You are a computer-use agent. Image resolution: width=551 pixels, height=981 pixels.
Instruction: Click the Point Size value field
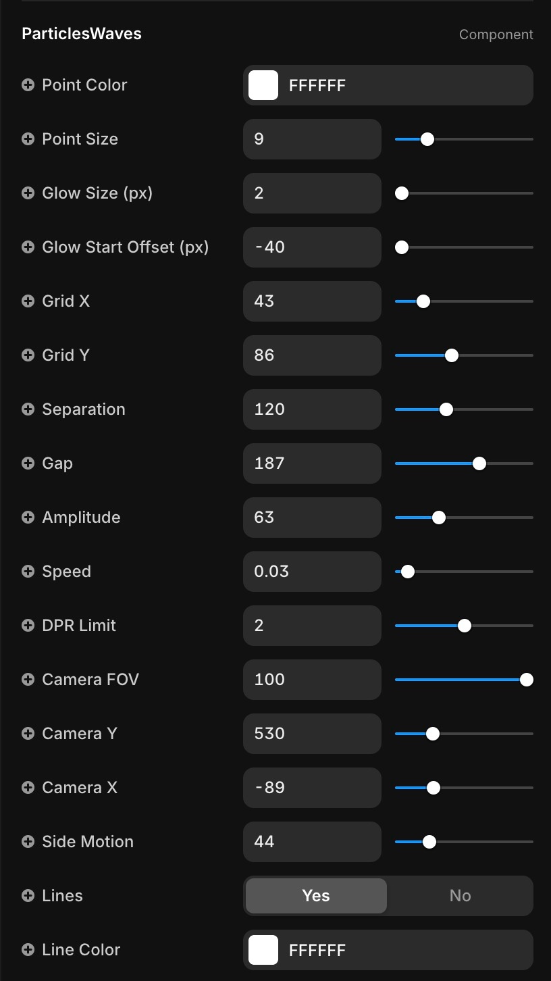[x=312, y=139]
